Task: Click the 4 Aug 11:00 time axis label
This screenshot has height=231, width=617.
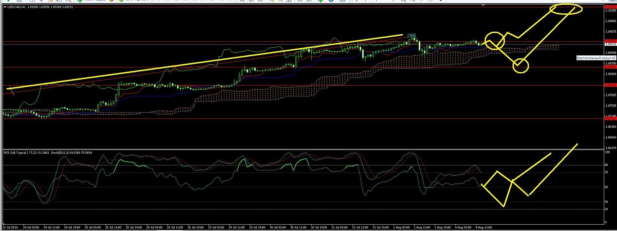Action: click(484, 227)
